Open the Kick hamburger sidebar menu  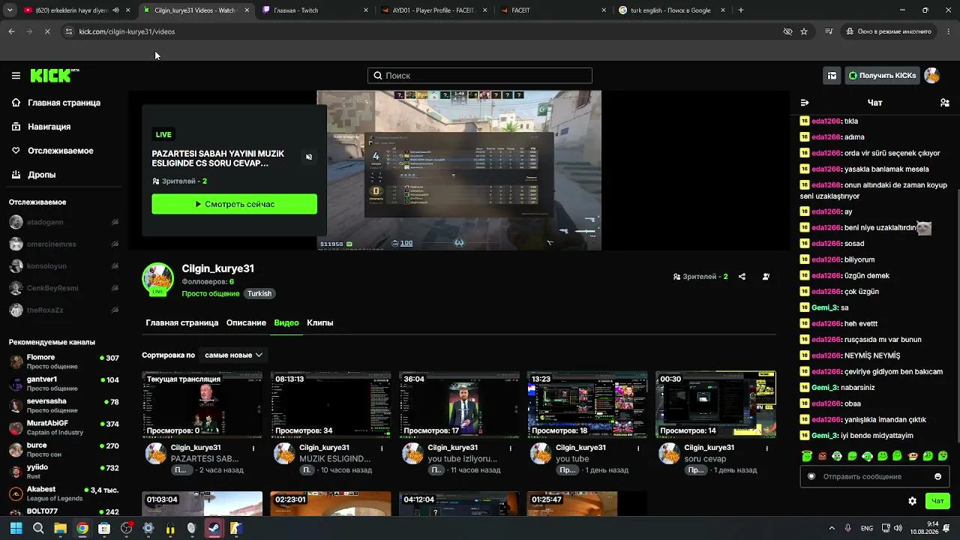pos(16,76)
